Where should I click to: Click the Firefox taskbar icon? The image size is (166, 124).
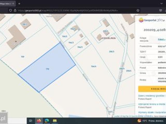[x=39, y=121]
